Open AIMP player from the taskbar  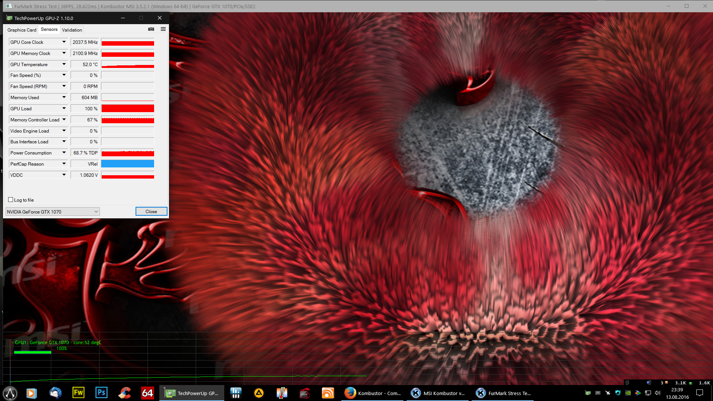[x=259, y=393]
